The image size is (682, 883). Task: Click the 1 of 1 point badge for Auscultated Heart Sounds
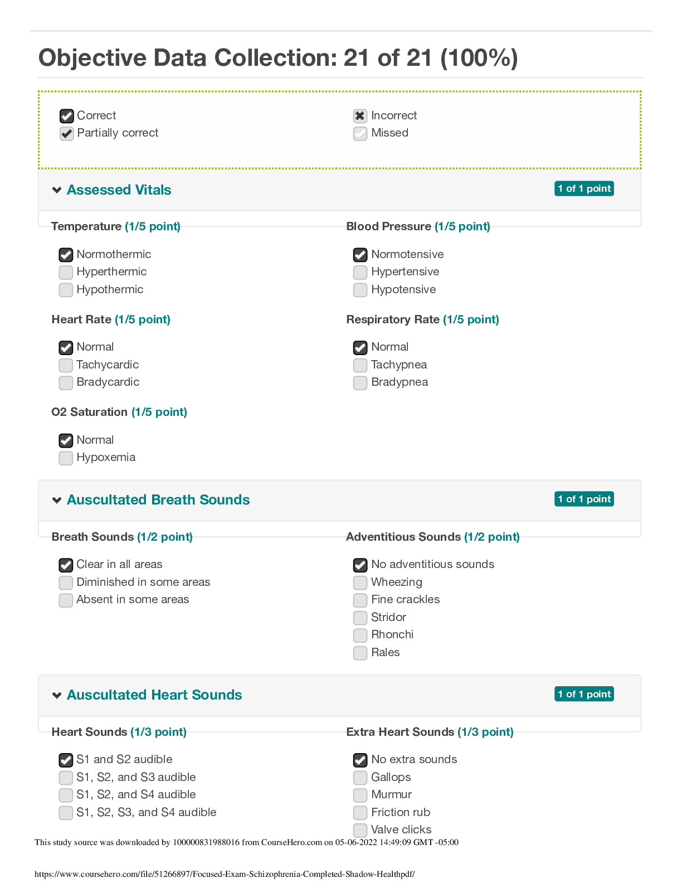584,694
